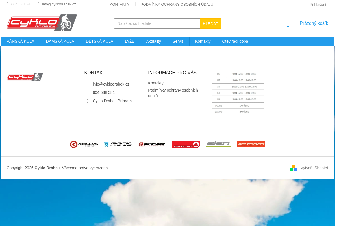This screenshot has width=339, height=226.
Task: Open the Peltonen brand logo
Action: (x=251, y=144)
